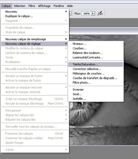Open the Filtre menu
This screenshot has width=138, height=159.
[x=32, y=6]
